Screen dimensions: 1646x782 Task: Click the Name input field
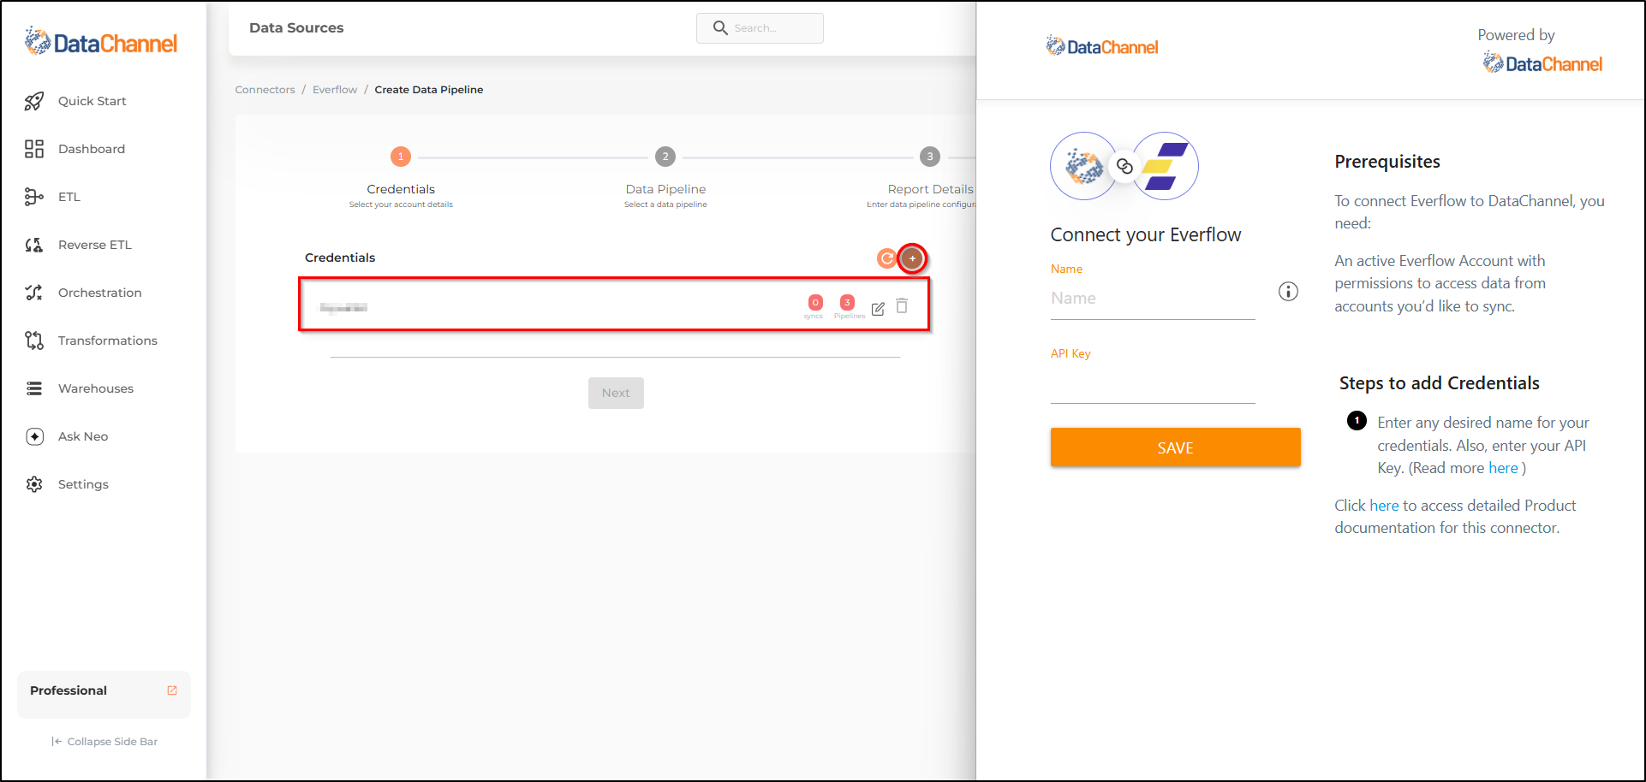tap(1153, 299)
